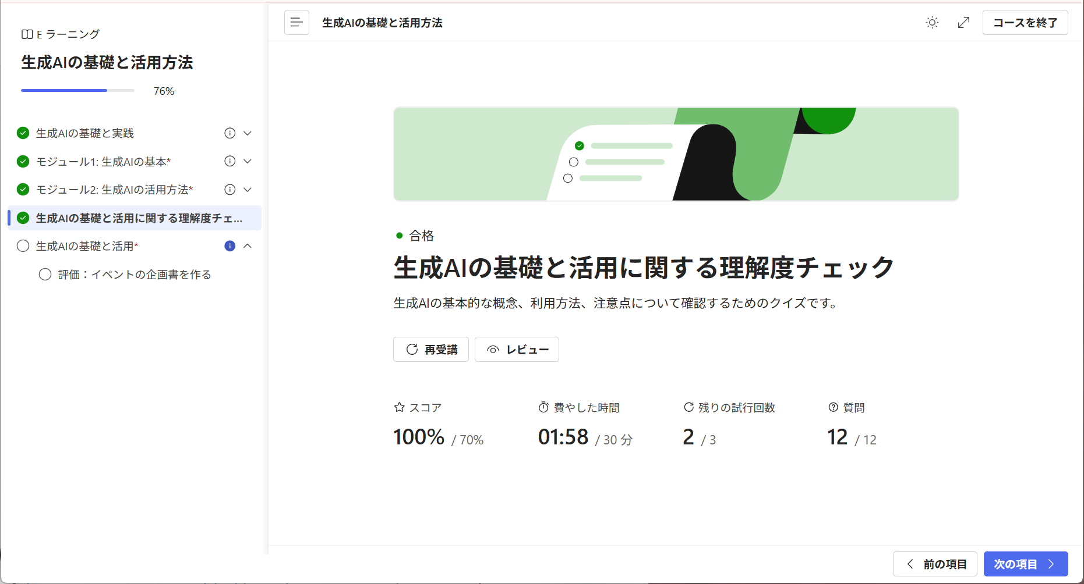Viewport: 1084px width, 584px height.
Task: Open 生成AIの基礎と活用 section in sidebar
Action: 87,246
